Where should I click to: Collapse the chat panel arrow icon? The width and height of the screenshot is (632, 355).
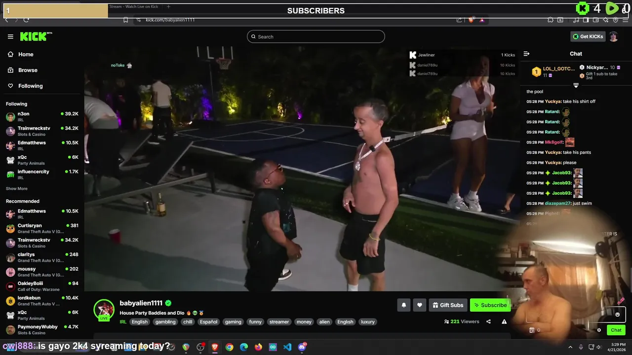(526, 54)
